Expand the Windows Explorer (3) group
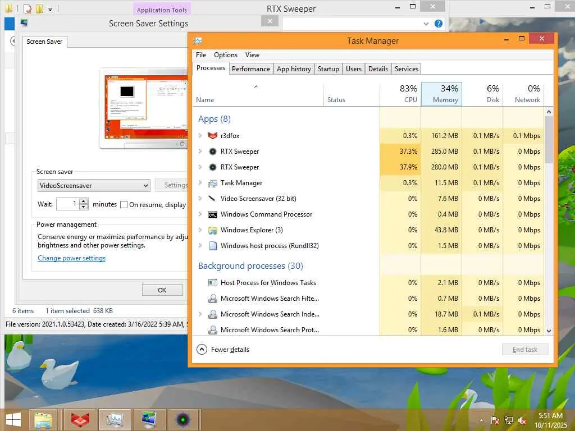This screenshot has height=431, width=575. [200, 230]
